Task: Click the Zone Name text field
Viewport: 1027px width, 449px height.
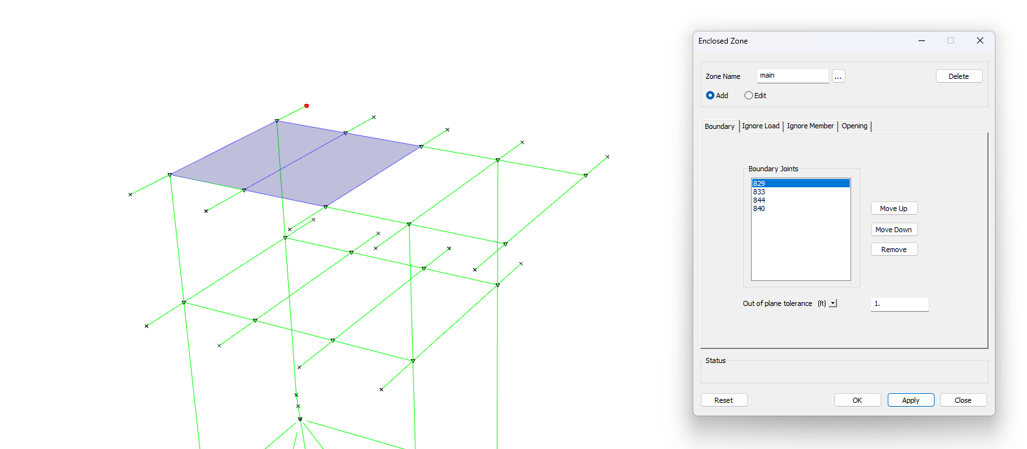Action: click(x=792, y=76)
